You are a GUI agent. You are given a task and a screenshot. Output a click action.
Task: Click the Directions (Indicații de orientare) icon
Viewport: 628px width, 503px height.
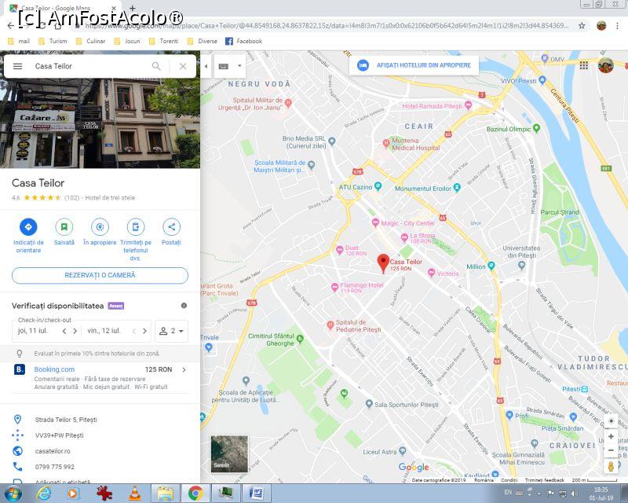point(28,227)
